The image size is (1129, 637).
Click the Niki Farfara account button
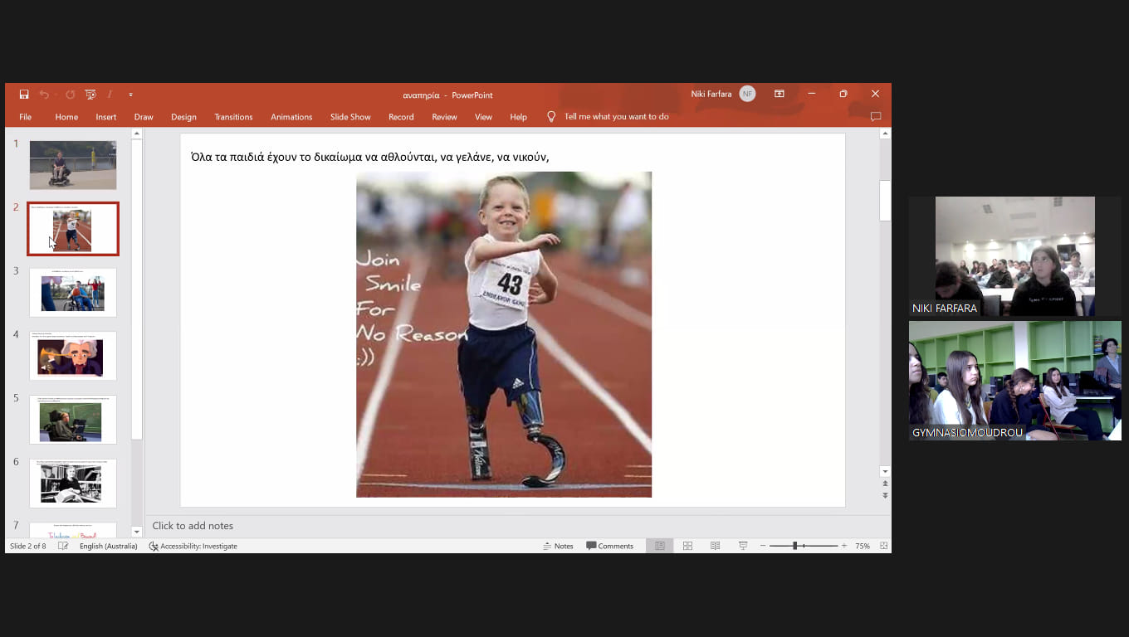click(x=722, y=94)
